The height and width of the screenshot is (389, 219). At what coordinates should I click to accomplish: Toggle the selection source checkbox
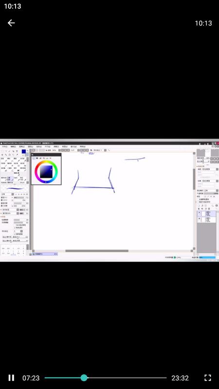click(x=198, y=202)
